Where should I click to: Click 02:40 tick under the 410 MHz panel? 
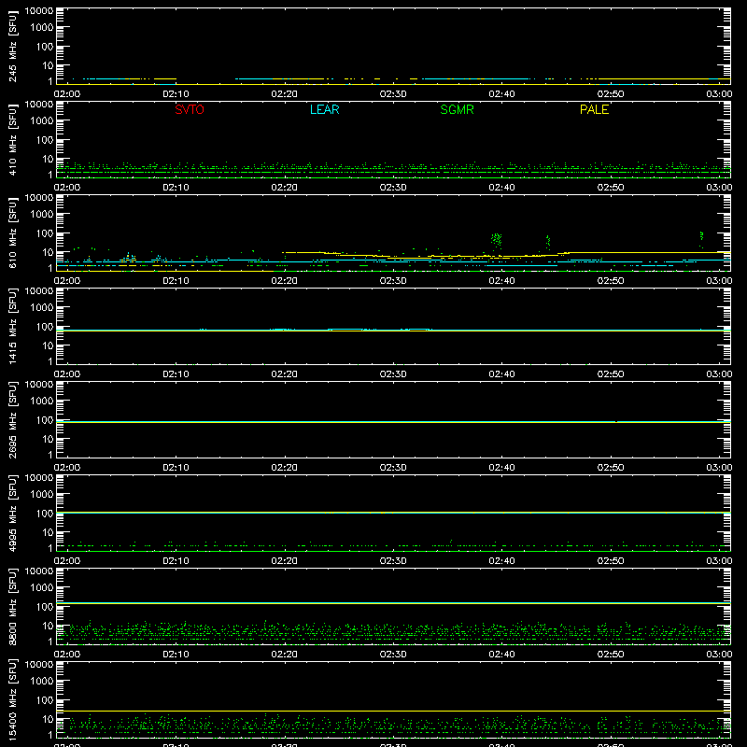(x=501, y=188)
